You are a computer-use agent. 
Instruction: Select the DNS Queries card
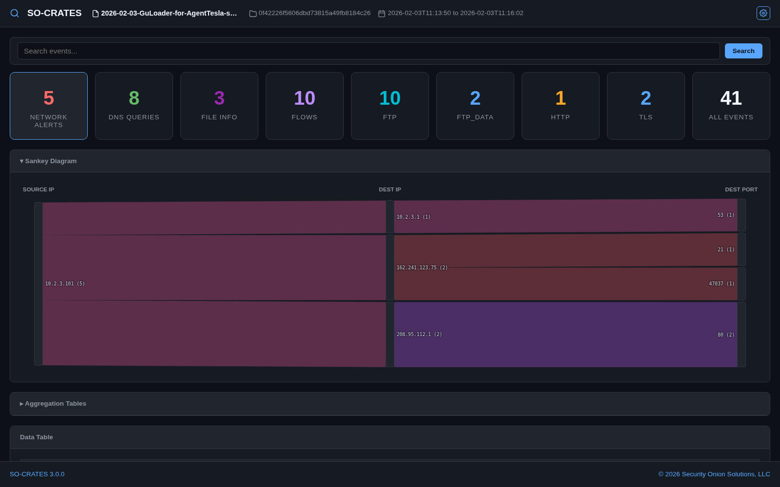click(134, 106)
